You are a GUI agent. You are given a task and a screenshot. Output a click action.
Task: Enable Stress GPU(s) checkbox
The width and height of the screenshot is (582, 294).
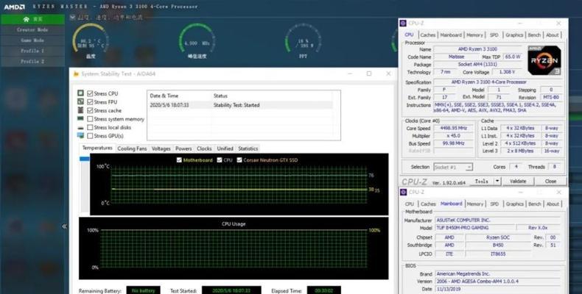click(90, 136)
